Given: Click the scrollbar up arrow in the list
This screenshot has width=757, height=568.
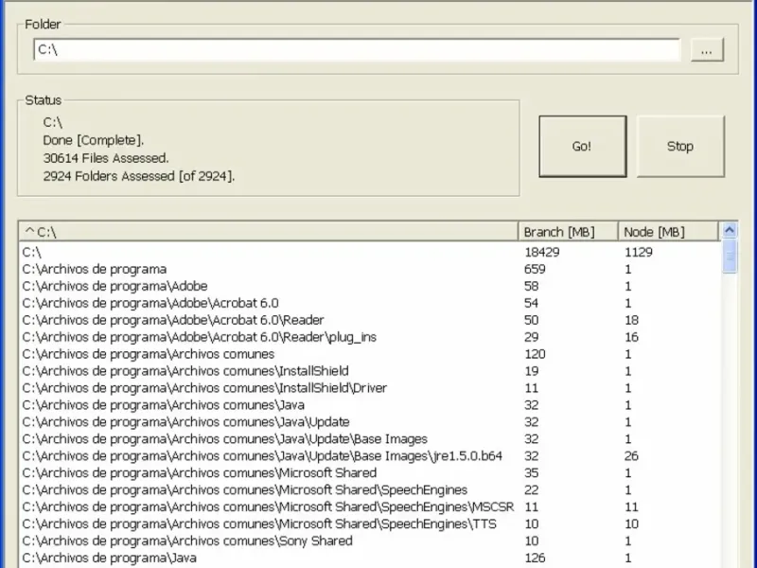Looking at the screenshot, I should click(730, 231).
